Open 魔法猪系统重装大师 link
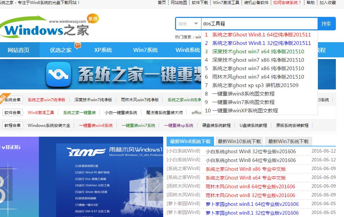Screen dimensions: 344x217 pyautogui.click(x=164, y=112)
